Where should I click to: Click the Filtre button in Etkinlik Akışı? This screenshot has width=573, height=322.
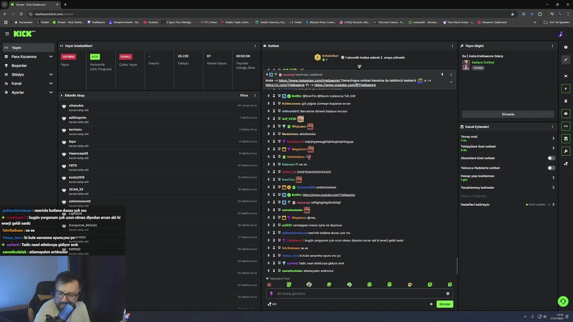click(x=244, y=95)
